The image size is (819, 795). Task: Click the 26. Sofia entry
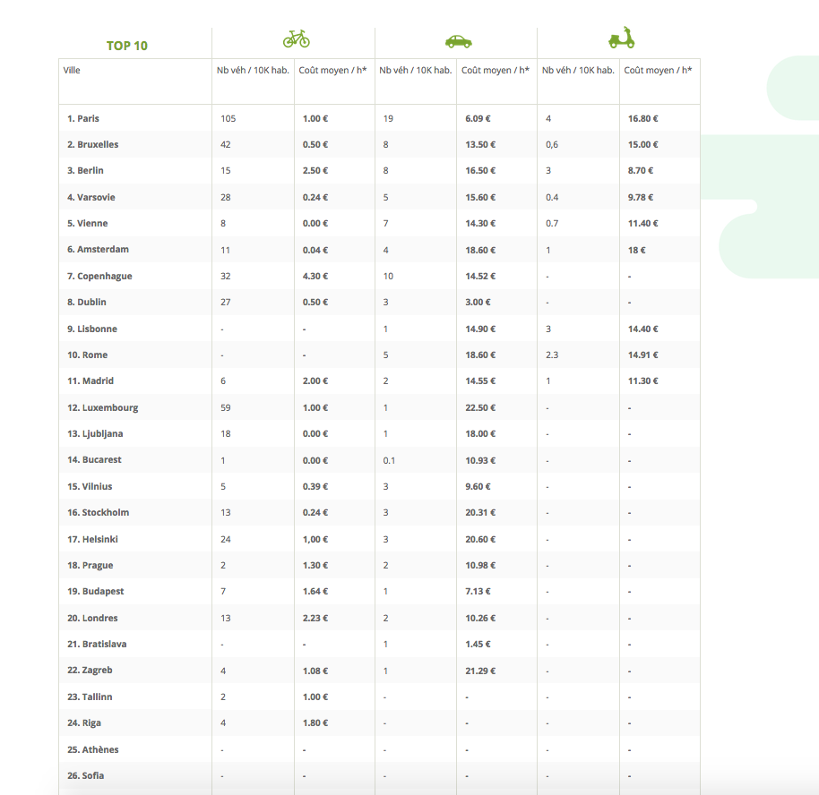85,775
